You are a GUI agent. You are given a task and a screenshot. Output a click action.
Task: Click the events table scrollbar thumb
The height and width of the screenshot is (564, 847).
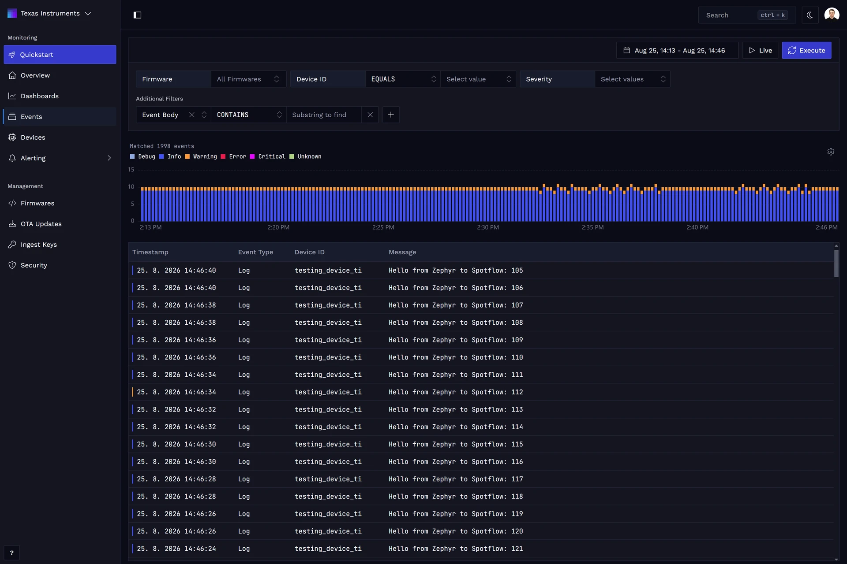pyautogui.click(x=836, y=263)
